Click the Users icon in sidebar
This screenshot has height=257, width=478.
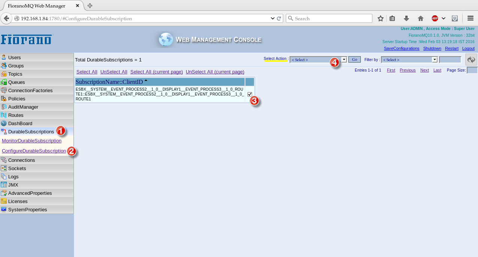click(x=4, y=57)
